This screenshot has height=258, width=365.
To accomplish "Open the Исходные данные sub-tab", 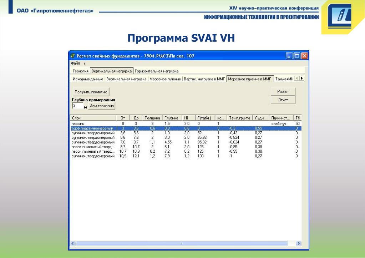I will 88,79.
